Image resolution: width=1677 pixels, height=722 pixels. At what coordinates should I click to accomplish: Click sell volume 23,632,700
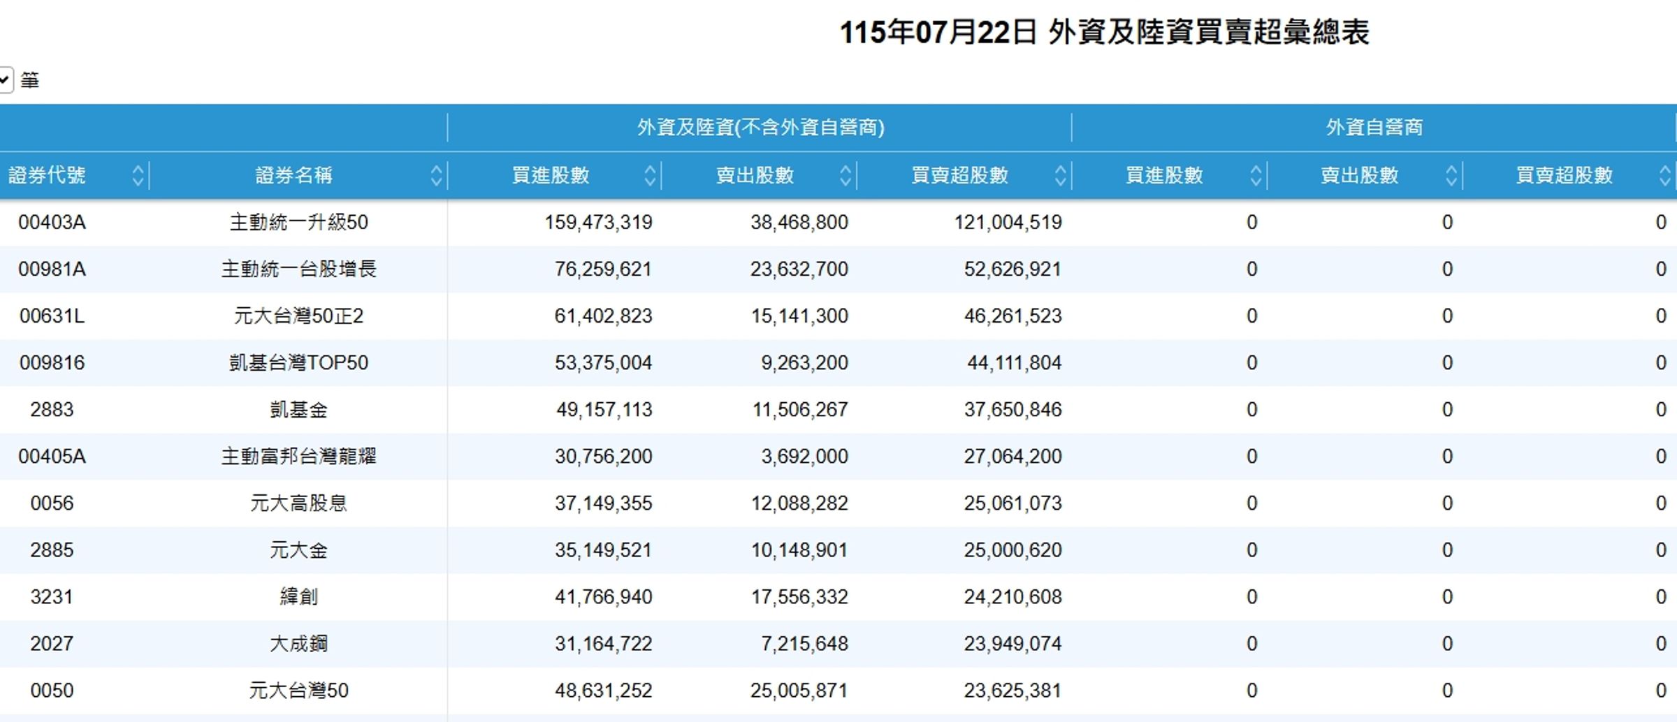tap(799, 269)
